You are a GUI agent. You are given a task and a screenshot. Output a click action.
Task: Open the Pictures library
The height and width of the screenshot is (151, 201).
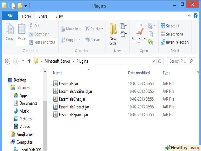coord(25,119)
